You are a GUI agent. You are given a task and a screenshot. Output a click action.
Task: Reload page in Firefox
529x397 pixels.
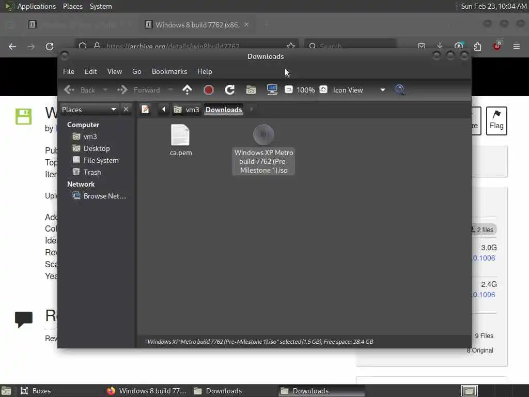click(50, 47)
